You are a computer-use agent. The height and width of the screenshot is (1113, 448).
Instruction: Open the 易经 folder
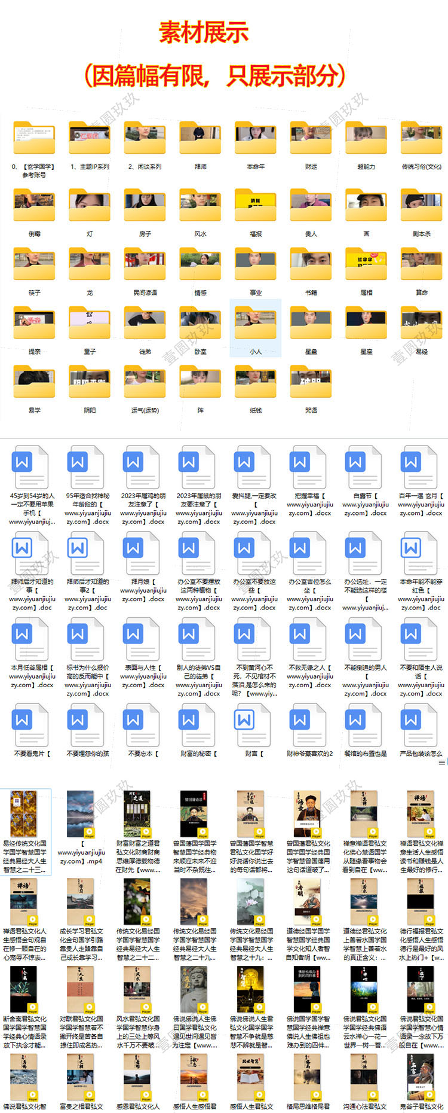[421, 325]
